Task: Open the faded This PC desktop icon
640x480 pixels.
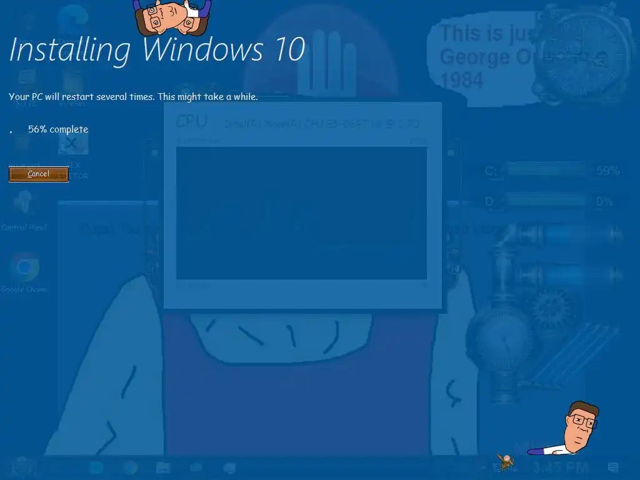Action: [x=25, y=87]
